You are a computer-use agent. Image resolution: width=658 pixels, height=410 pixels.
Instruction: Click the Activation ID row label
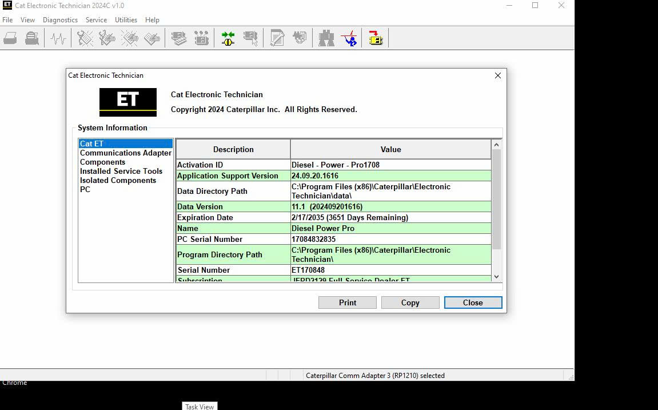[200, 165]
